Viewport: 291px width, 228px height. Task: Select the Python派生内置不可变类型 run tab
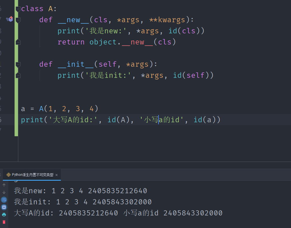(32, 175)
